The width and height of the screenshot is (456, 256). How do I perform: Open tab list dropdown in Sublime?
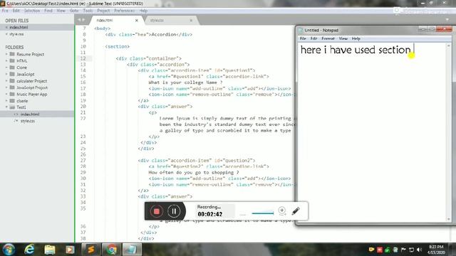pyautogui.click(x=447, y=20)
